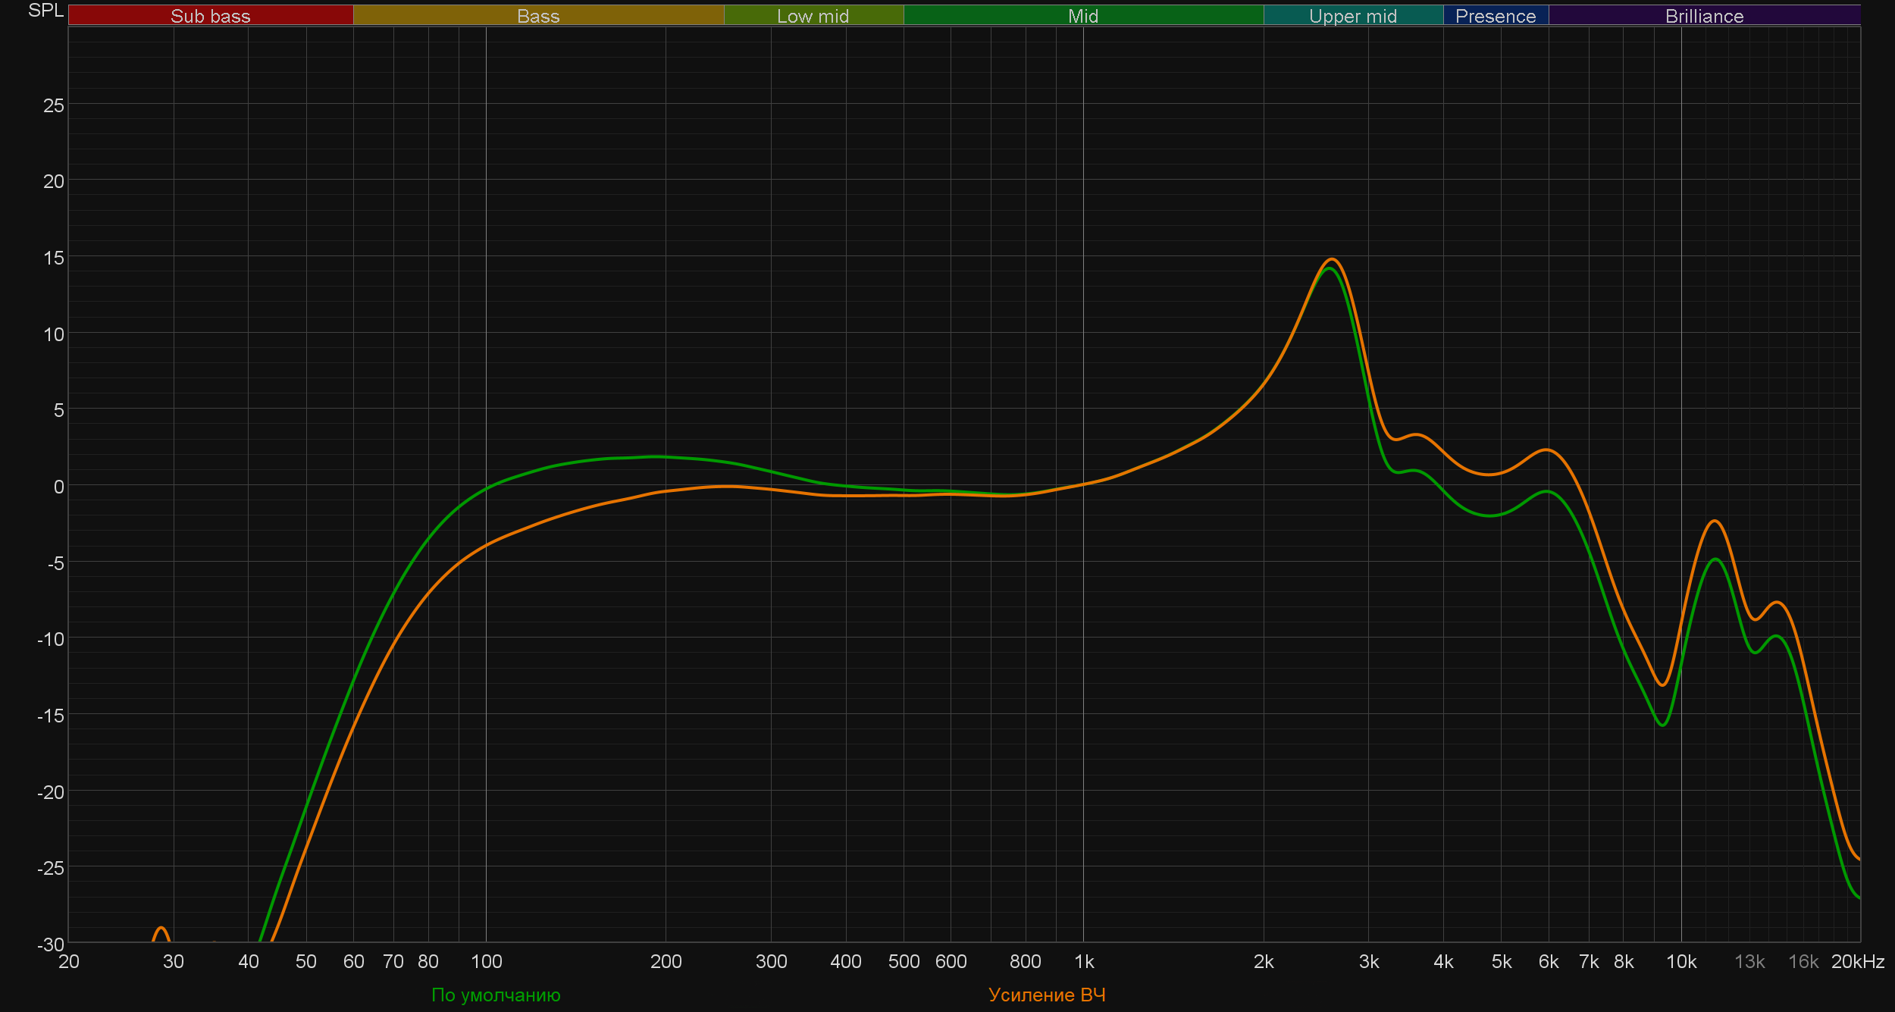The image size is (1895, 1012).
Task: Click the 100 Hz axis label
Action: pos(486,961)
